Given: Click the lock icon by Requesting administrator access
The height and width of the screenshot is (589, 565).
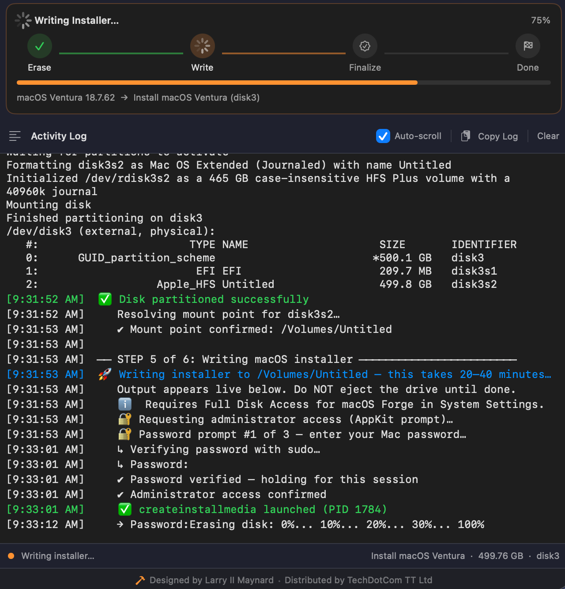Looking at the screenshot, I should pos(125,419).
